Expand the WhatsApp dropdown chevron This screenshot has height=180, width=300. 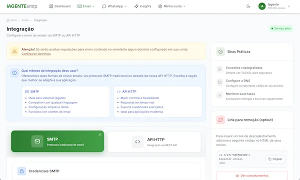(x=125, y=6)
